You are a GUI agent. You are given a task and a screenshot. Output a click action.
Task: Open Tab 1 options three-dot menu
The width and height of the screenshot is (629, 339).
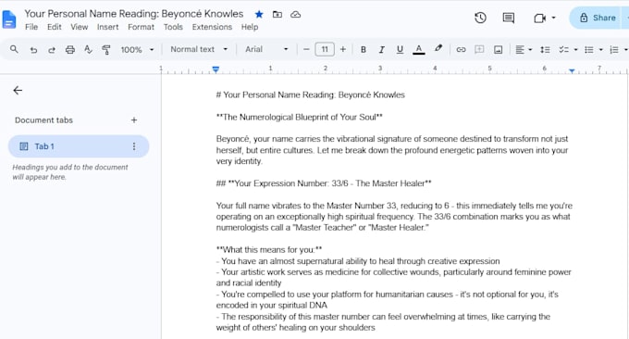[x=134, y=146]
